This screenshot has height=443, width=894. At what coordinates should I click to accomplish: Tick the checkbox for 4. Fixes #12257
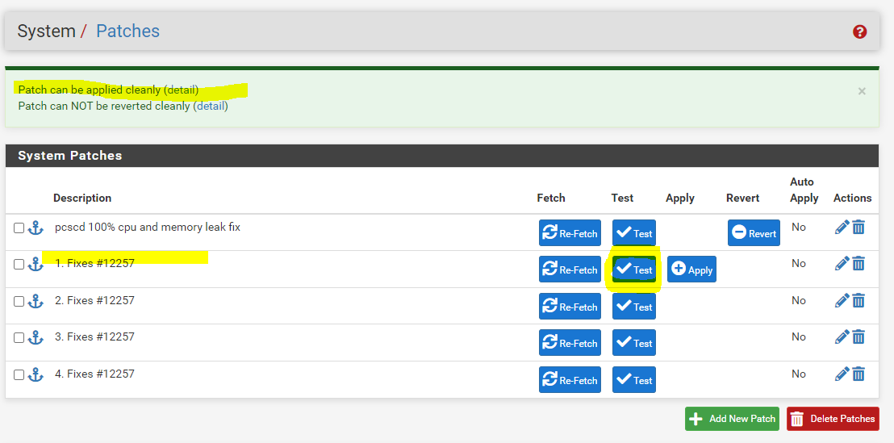(x=19, y=374)
